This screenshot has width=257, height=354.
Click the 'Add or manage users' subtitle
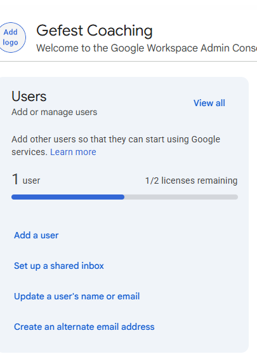pos(55,112)
